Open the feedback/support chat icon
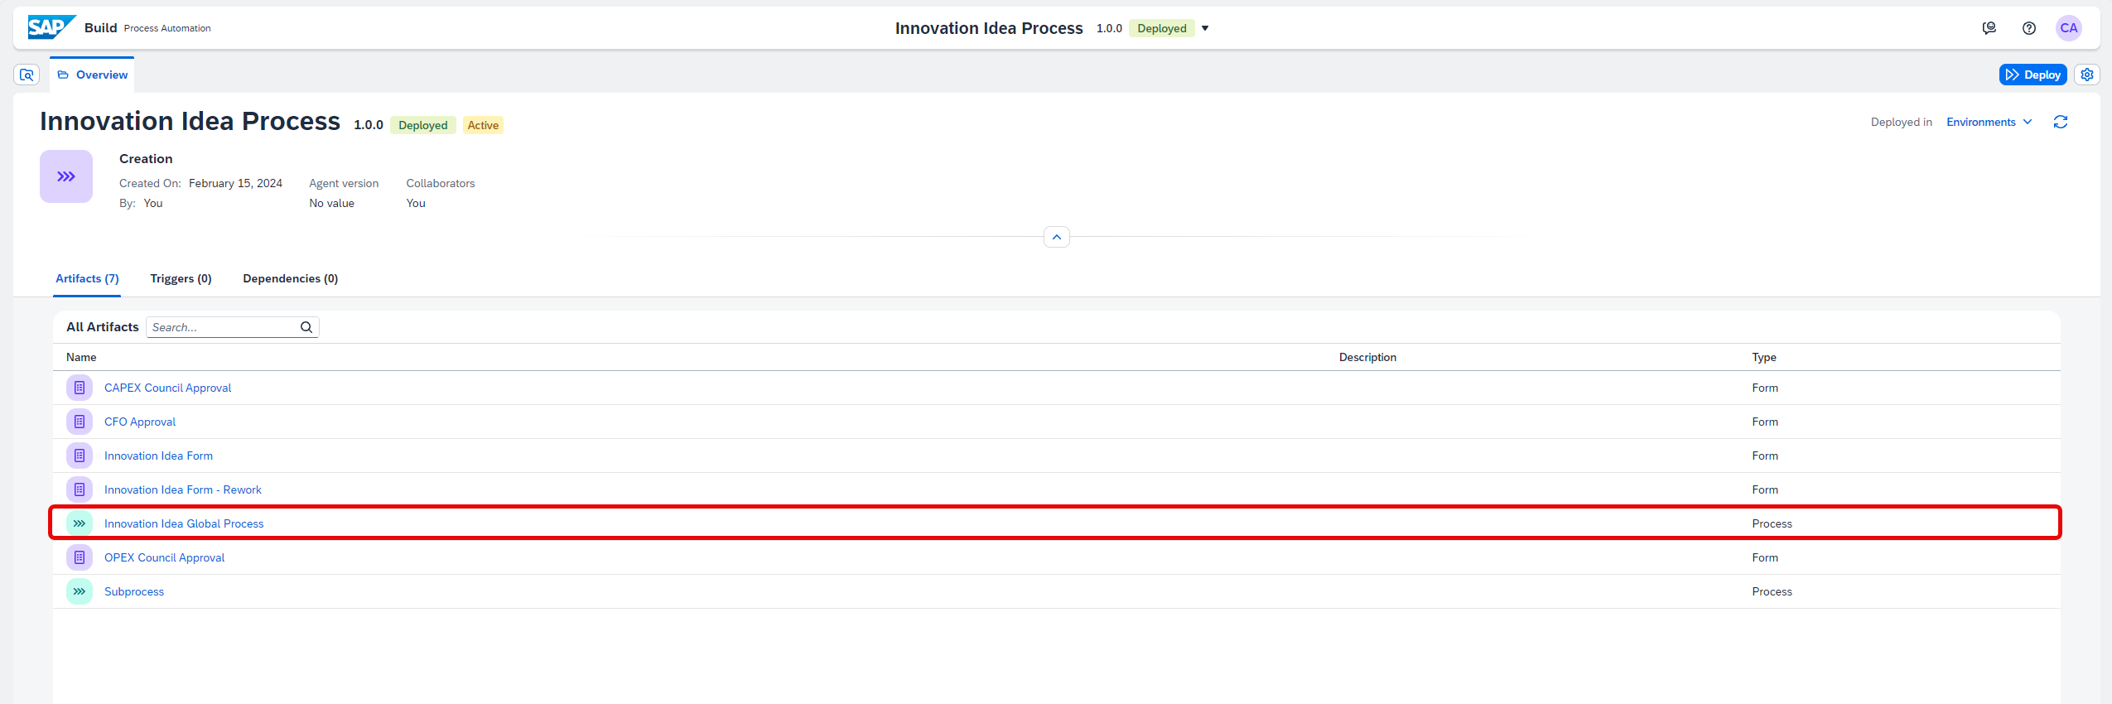Screen dimensions: 2112x704 point(1989,28)
